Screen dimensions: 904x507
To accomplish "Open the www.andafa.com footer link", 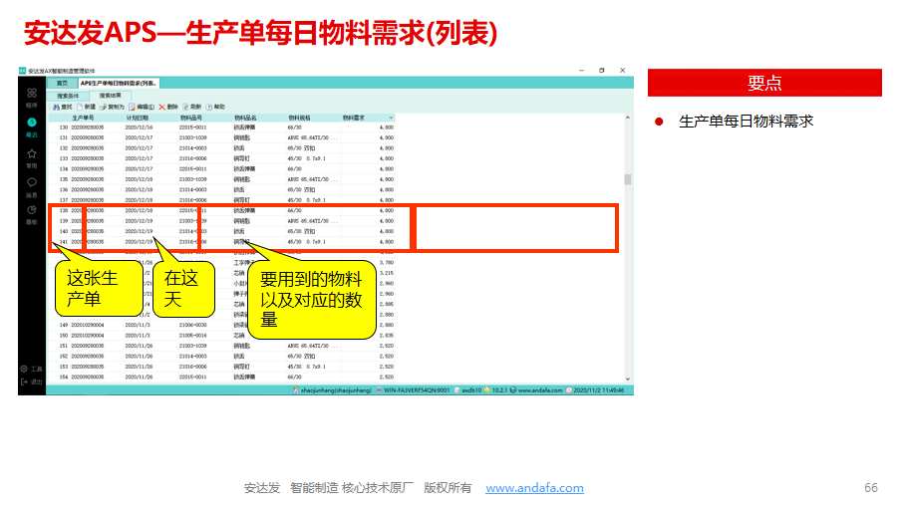I will click(534, 488).
